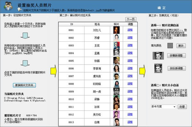Go to next page with 下一页
Screen dimensions: 192x127
[x=131, y=19]
